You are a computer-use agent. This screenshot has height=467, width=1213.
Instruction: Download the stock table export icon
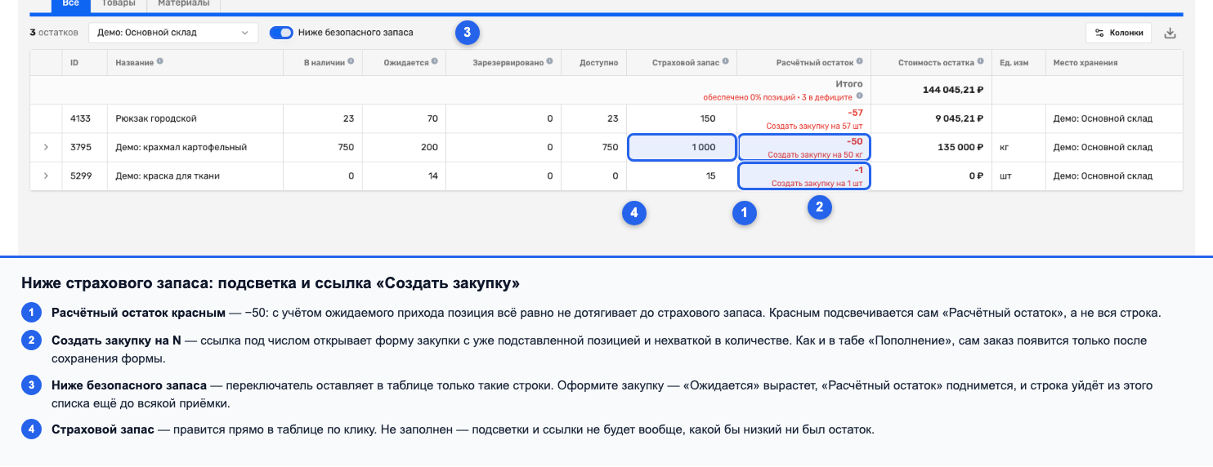click(x=1170, y=33)
